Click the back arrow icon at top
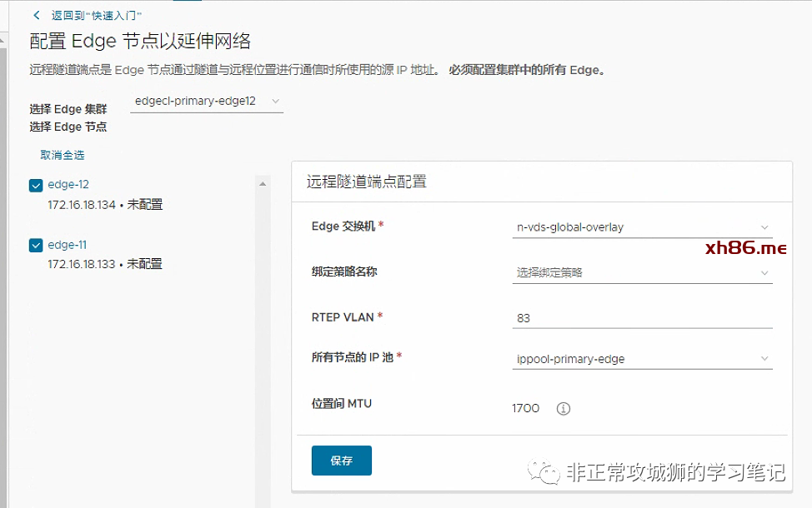The height and width of the screenshot is (508, 812). pyautogui.click(x=37, y=15)
